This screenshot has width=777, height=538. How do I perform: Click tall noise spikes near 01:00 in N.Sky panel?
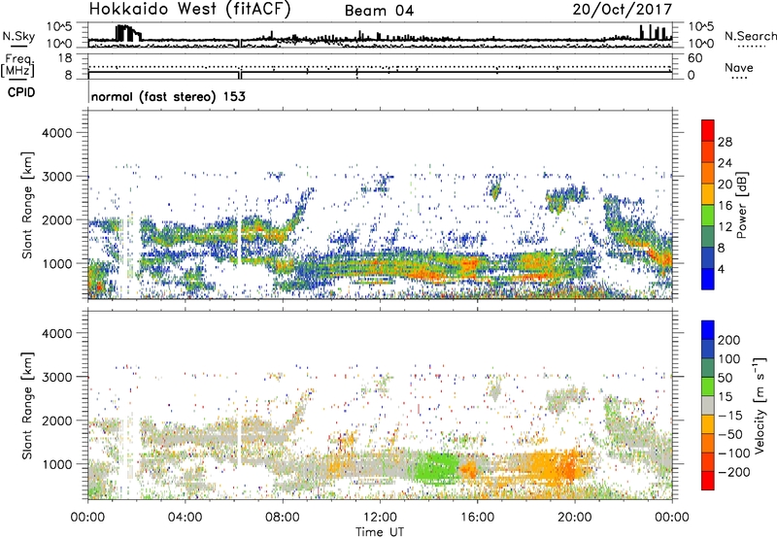tap(127, 33)
